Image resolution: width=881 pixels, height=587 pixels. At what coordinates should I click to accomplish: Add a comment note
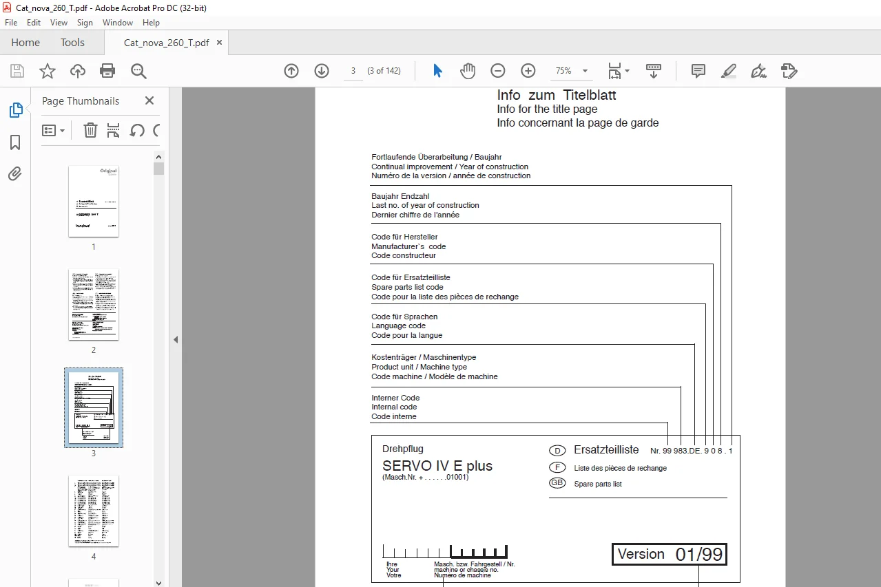pyautogui.click(x=698, y=71)
